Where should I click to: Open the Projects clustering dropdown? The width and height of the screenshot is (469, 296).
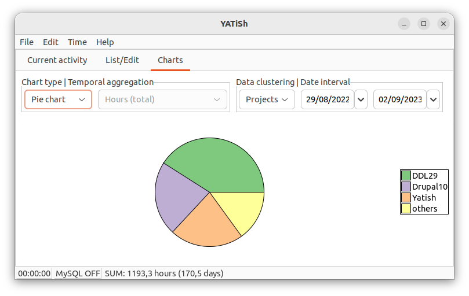[x=267, y=99]
